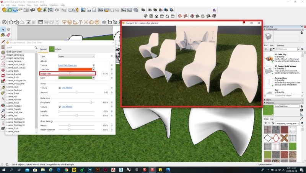Pick the Paint Bucket tool

3,35
